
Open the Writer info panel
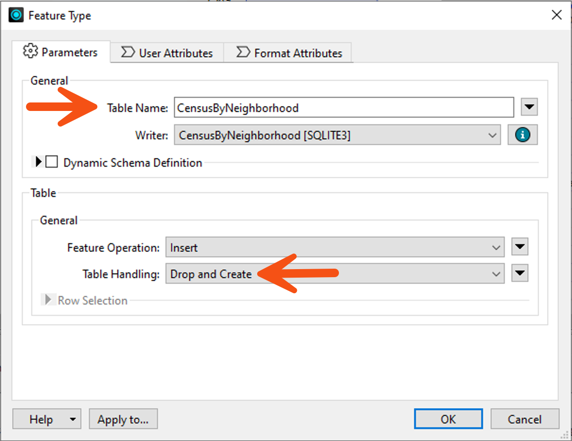523,135
